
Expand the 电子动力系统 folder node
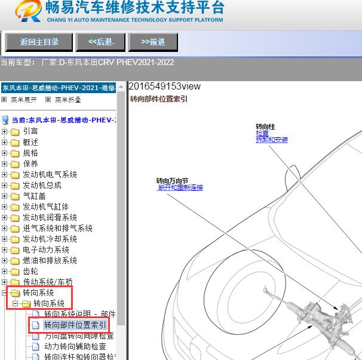(x=4, y=250)
